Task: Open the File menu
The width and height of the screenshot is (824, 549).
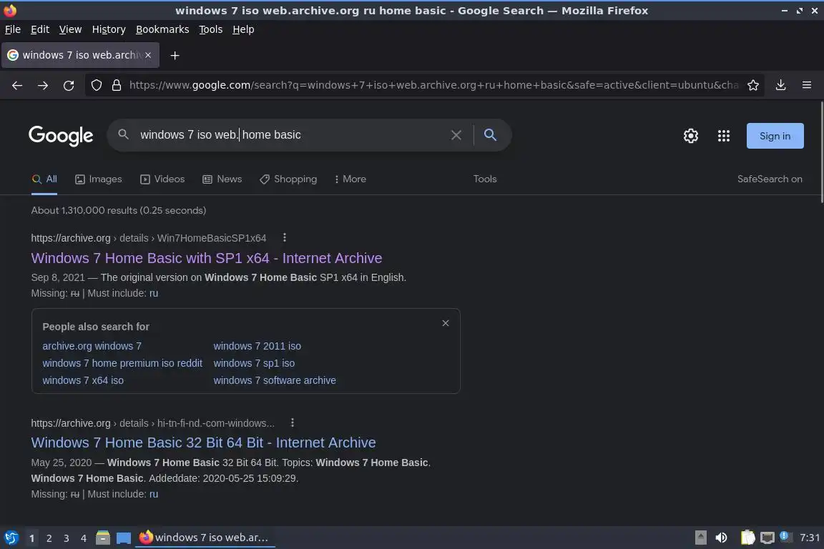Action: coord(13,29)
